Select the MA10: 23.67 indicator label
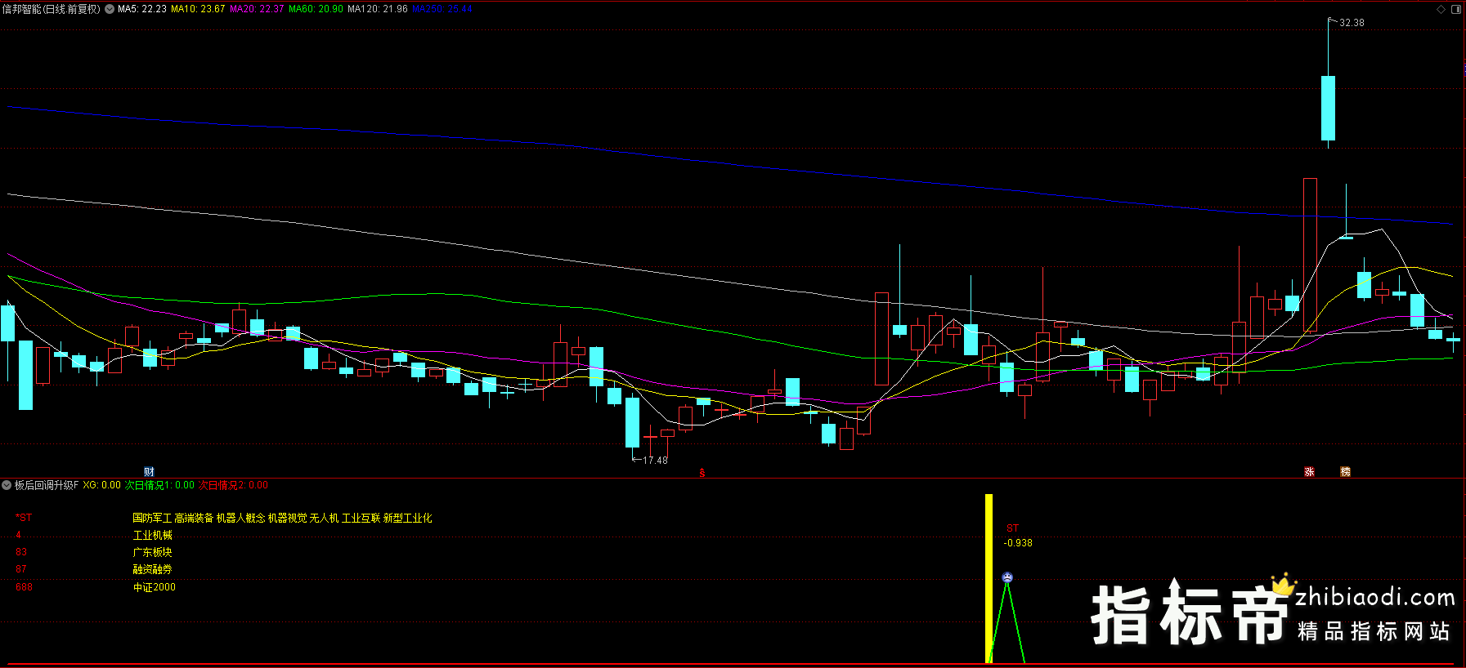Viewport: 1466px width, 668px height. pyautogui.click(x=198, y=9)
